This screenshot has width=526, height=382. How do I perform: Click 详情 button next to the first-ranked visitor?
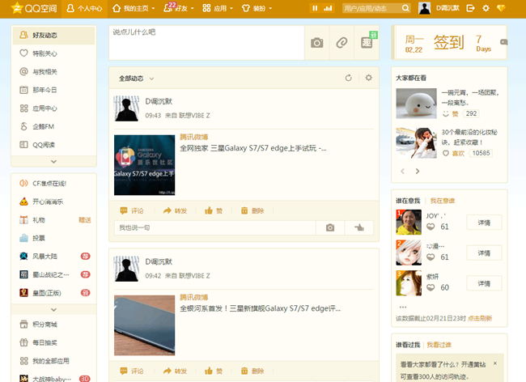click(484, 223)
